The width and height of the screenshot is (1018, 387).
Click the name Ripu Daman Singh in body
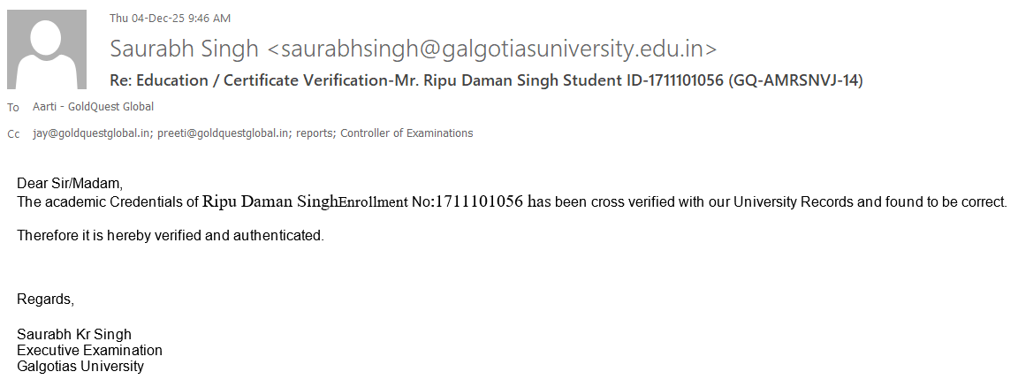coord(270,201)
